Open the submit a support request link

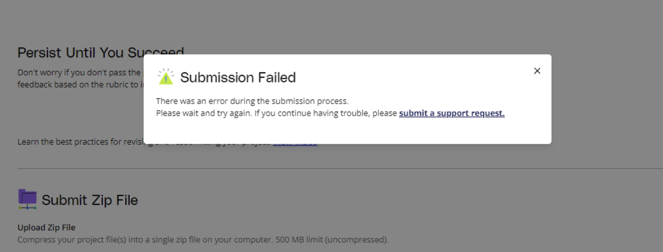(x=452, y=113)
